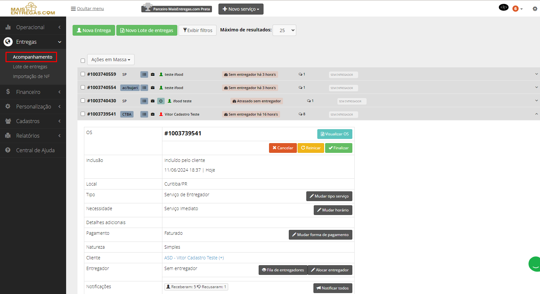This screenshot has height=294, width=540.
Task: Click the Nova Entrega button
Action: 94,30
